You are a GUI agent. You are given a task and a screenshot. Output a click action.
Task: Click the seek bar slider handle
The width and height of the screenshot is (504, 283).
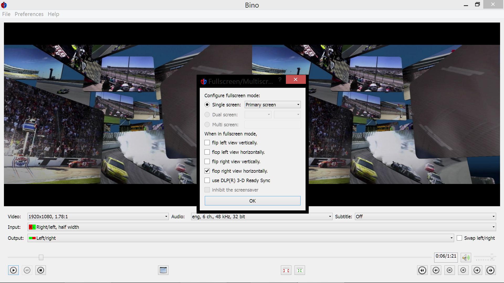pos(41,257)
